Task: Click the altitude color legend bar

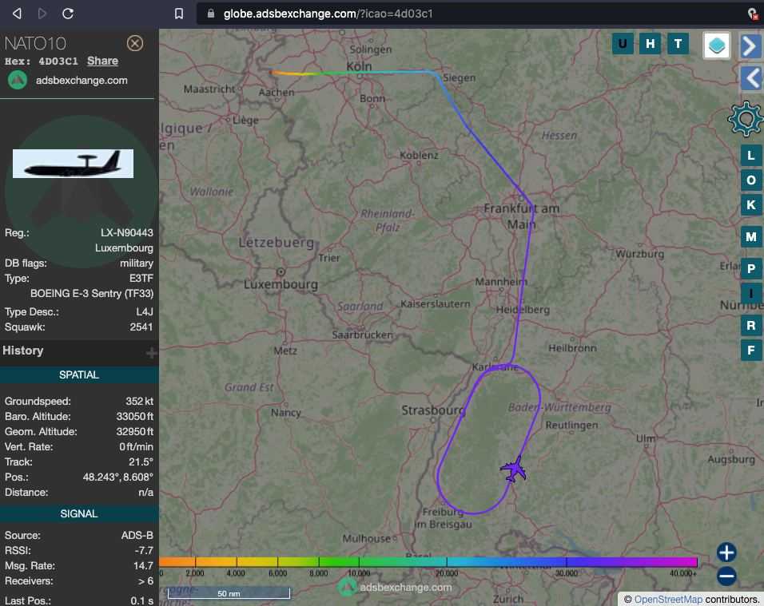Action: pyautogui.click(x=428, y=562)
